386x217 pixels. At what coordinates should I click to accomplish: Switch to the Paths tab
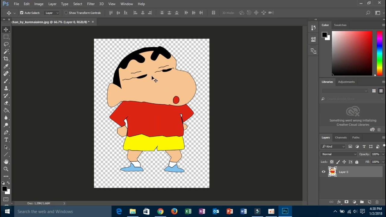coord(356,137)
